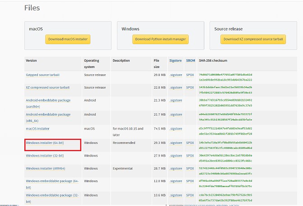Click the 'Experimental' description text
The height and width of the screenshot is (206, 303).
pos(122,169)
